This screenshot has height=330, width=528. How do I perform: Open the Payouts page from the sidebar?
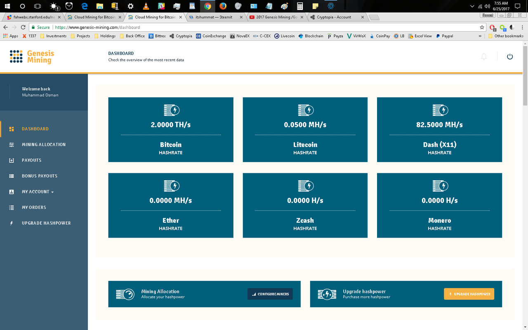click(32, 160)
